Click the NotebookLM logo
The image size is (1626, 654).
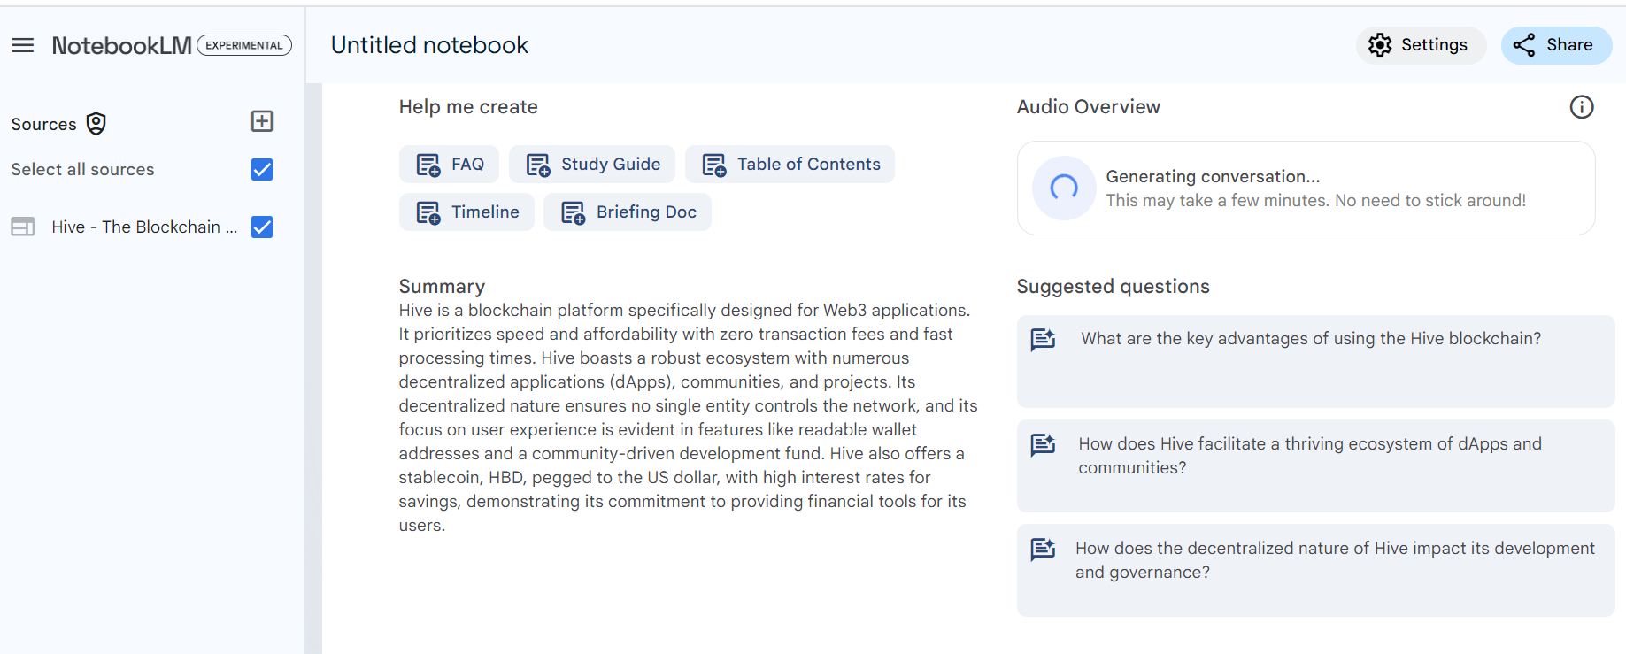pyautogui.click(x=121, y=45)
